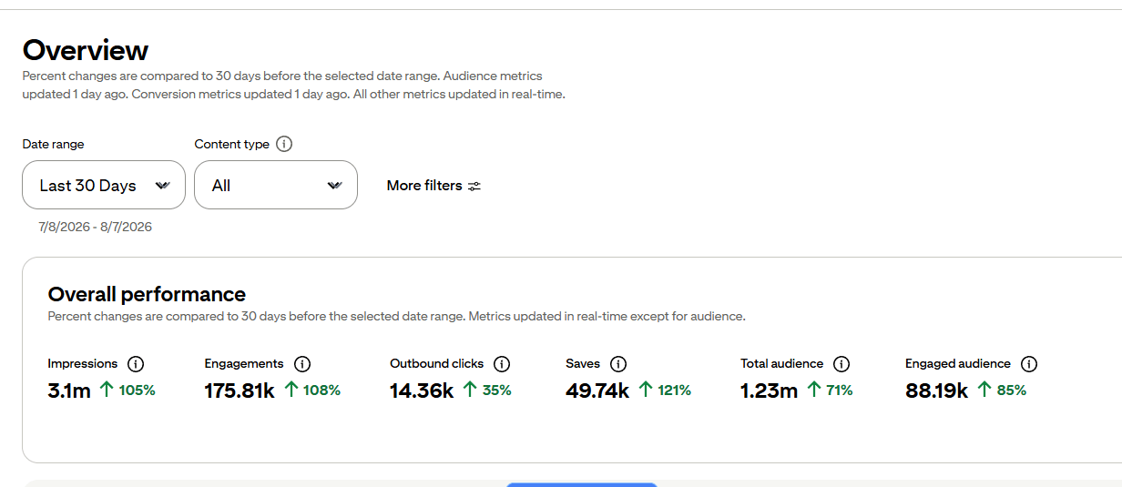Image resolution: width=1122 pixels, height=487 pixels.
Task: Click the Engaged audience 88.19k metric
Action: [937, 391]
